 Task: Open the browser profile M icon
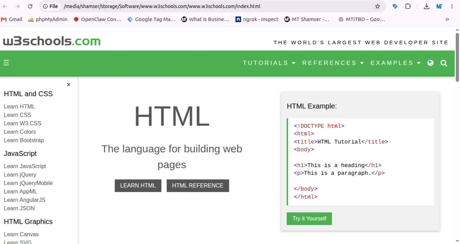(439, 6)
